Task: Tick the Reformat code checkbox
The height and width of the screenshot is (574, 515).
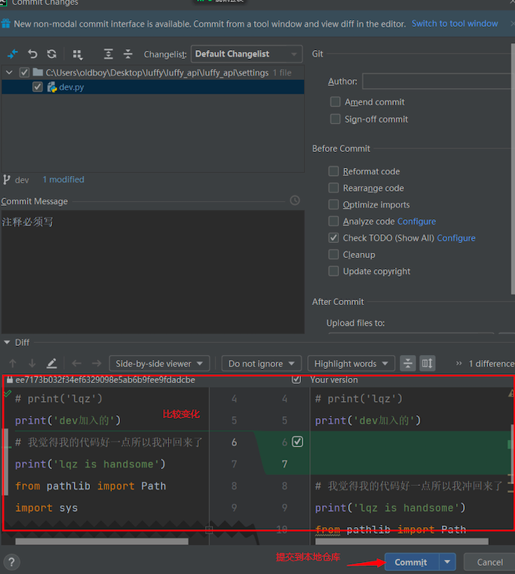Action: click(x=334, y=171)
